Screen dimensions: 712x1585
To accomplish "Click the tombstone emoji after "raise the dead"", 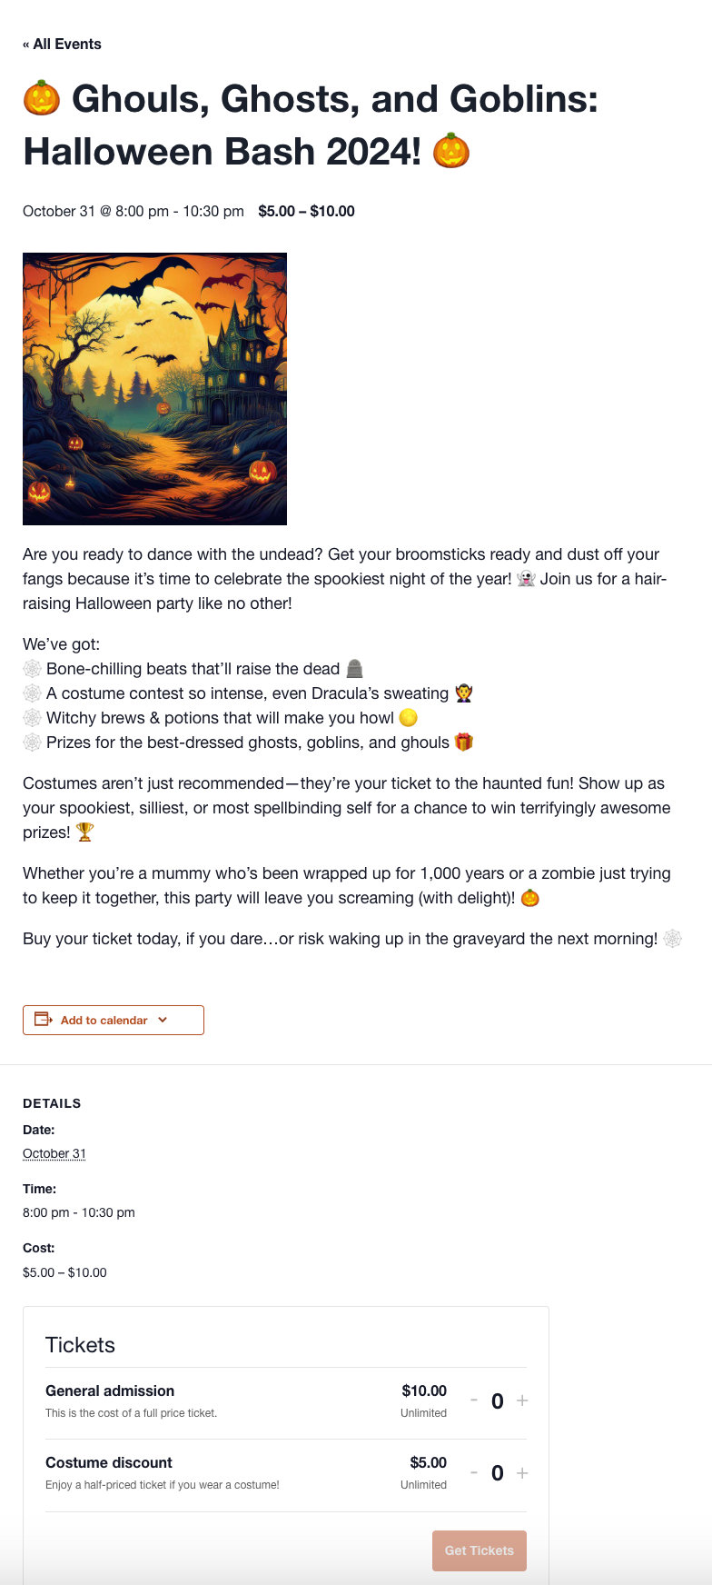I will tap(354, 669).
